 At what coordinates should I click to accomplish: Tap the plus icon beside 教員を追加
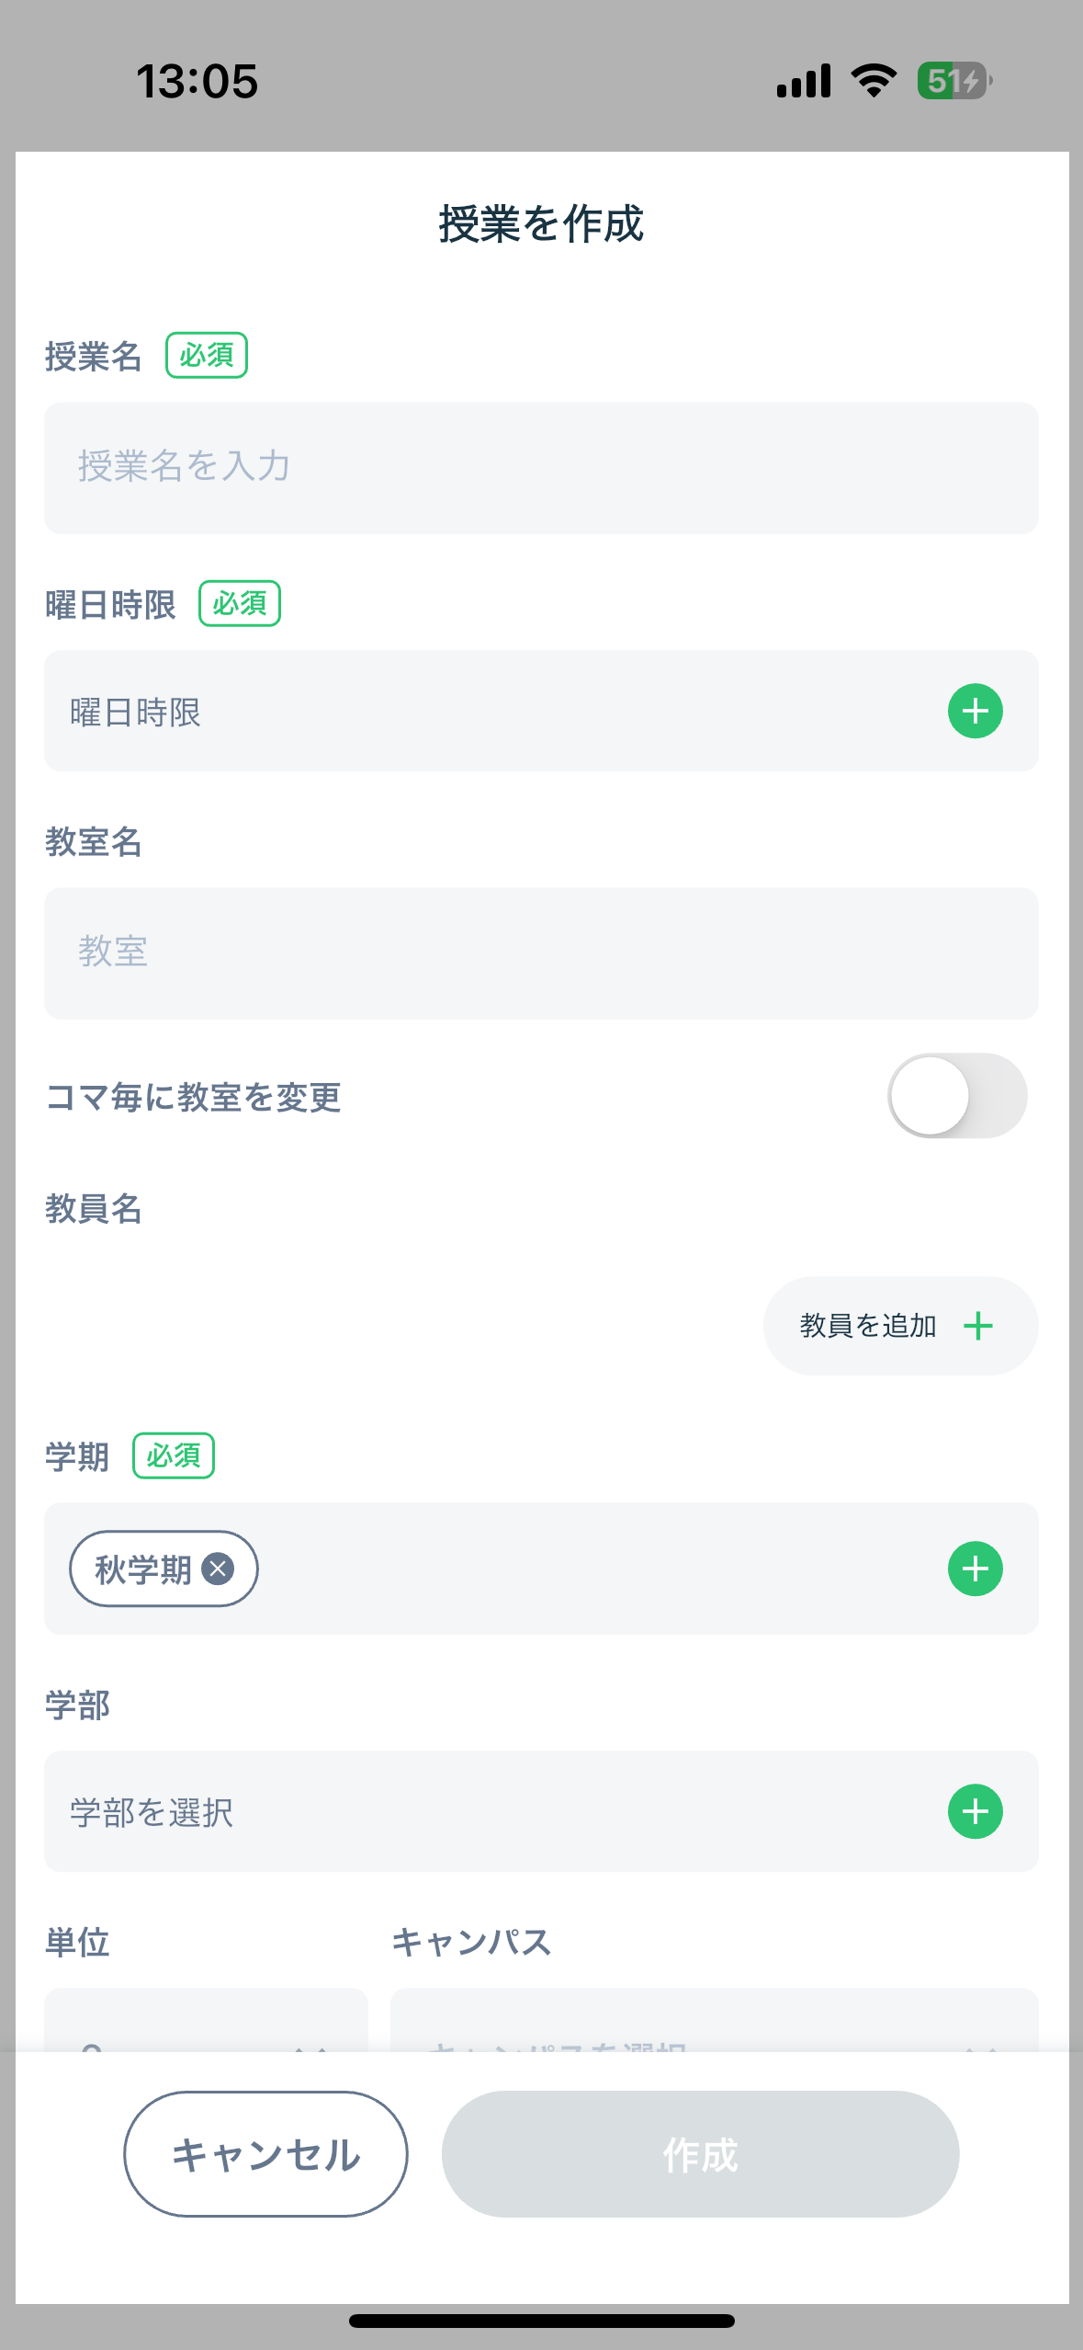pyautogui.click(x=978, y=1326)
